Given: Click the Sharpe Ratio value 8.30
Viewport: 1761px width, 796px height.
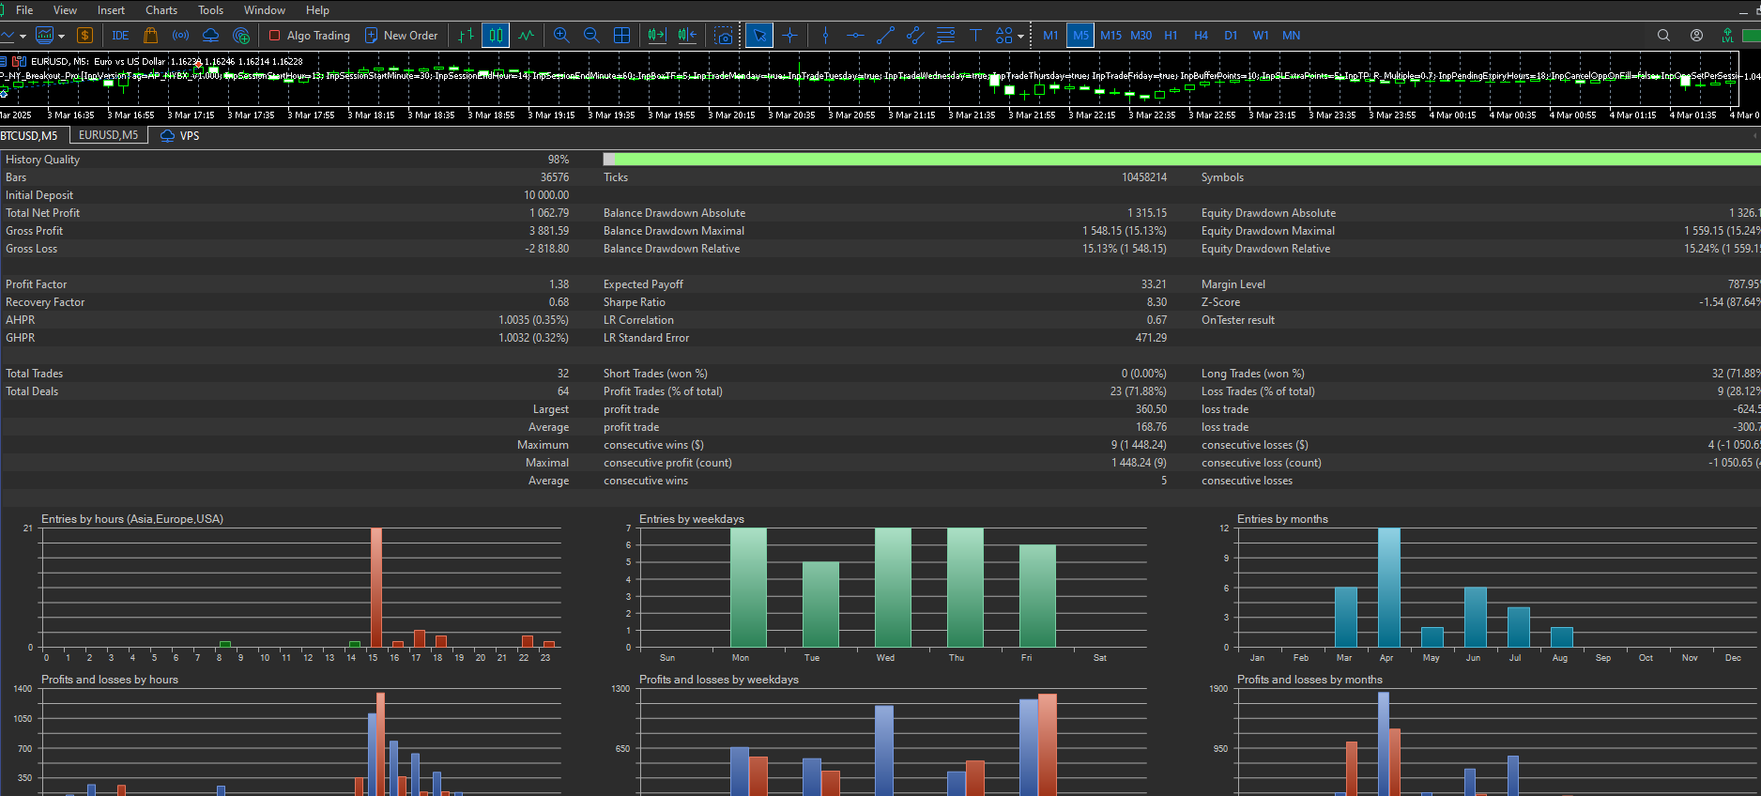Looking at the screenshot, I should 1156,302.
